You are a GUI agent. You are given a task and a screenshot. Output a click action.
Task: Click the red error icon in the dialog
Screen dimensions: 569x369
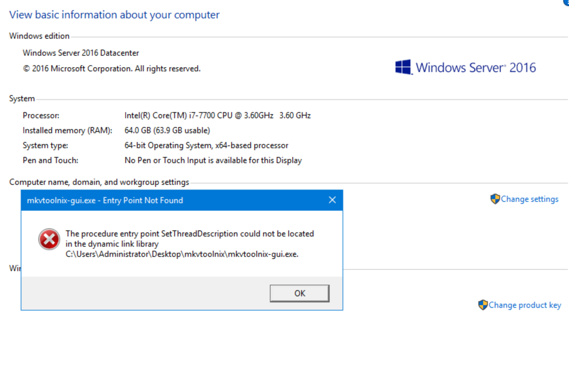click(49, 239)
